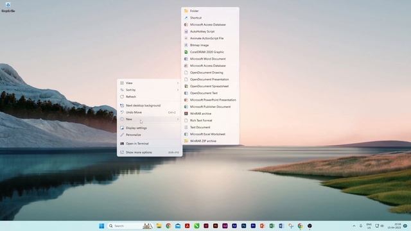The image size is (411, 231).
Task: Click the Refresh circular arrow icon
Action: (122, 97)
